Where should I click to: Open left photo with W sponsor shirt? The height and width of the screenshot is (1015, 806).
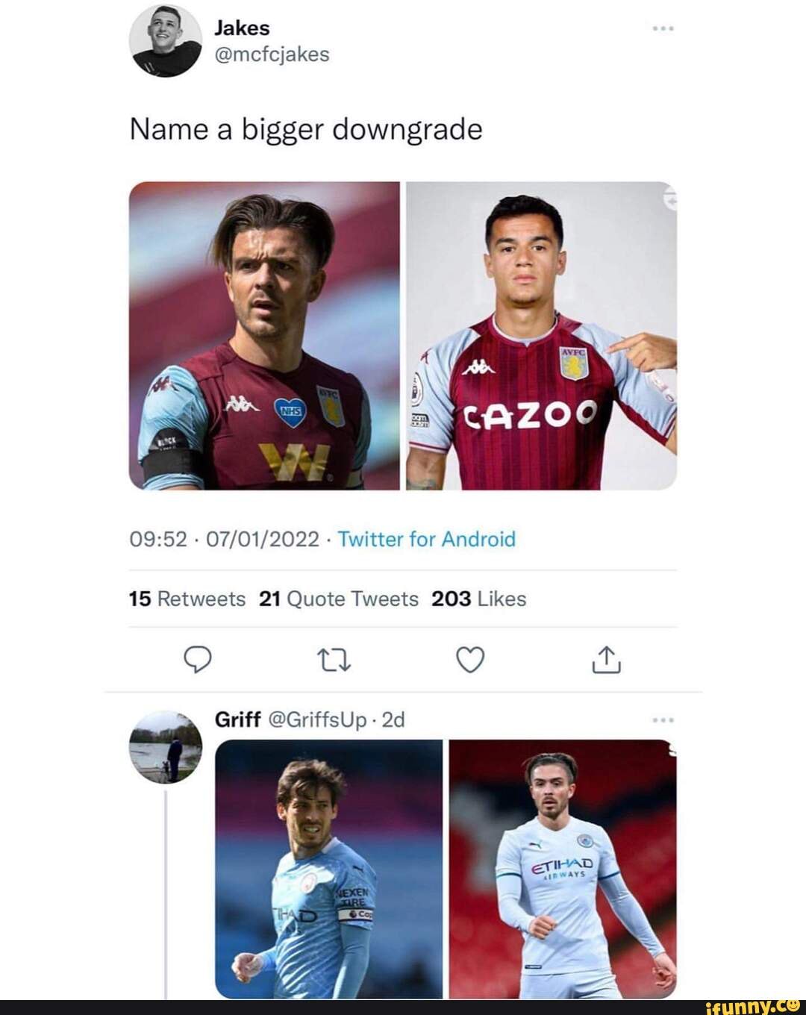tap(265, 336)
